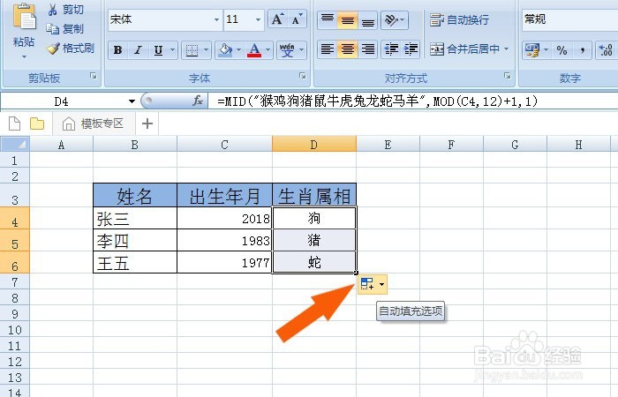Click accounting number format icon
The width and height of the screenshot is (618, 397).
point(532,50)
